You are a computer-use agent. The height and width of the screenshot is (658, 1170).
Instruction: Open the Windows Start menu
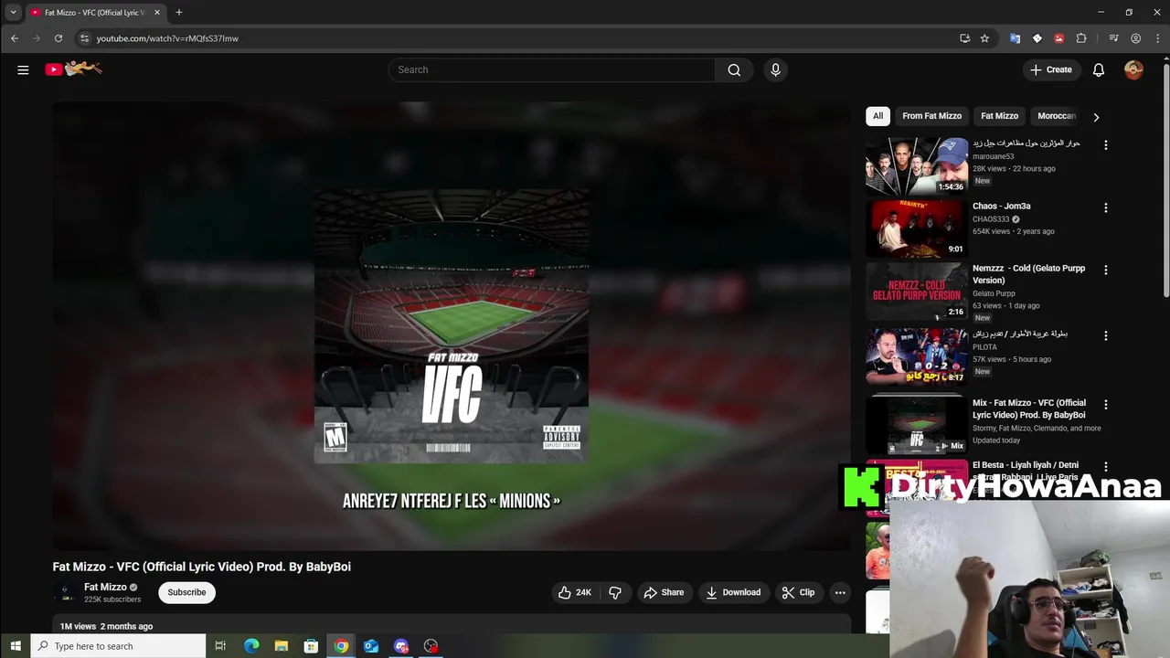pos(15,646)
